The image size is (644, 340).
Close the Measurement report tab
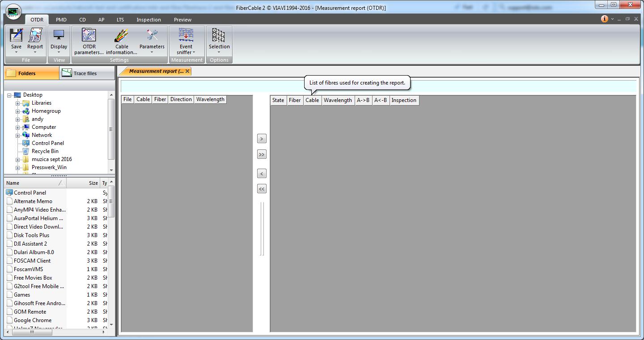pos(187,71)
